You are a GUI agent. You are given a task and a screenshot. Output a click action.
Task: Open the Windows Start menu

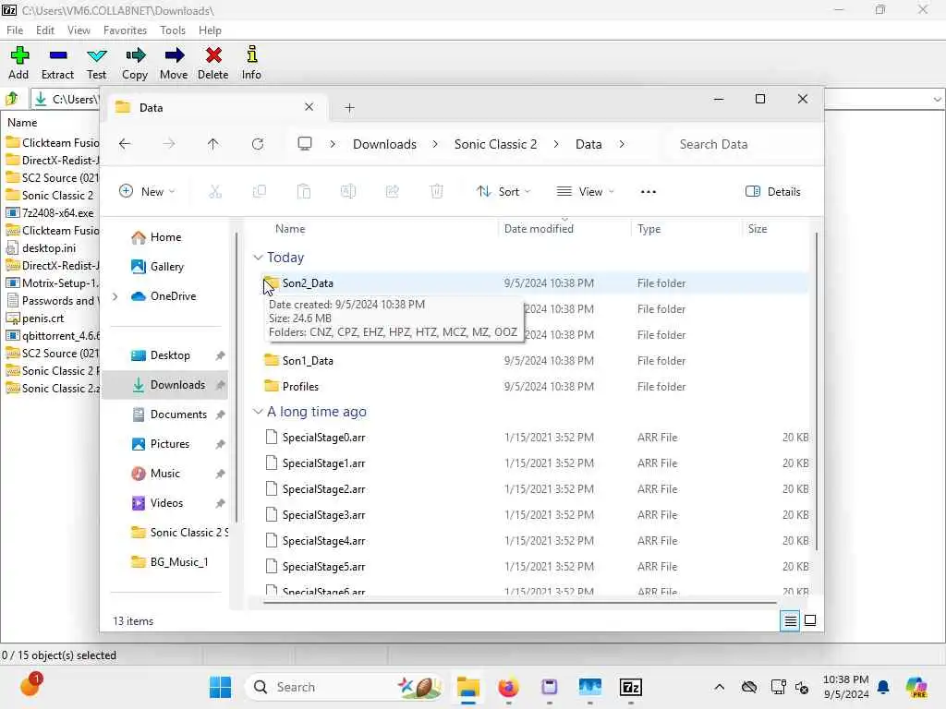220,687
